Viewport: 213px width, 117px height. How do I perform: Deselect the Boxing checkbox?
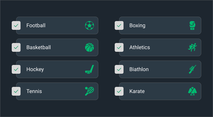coord(119,25)
